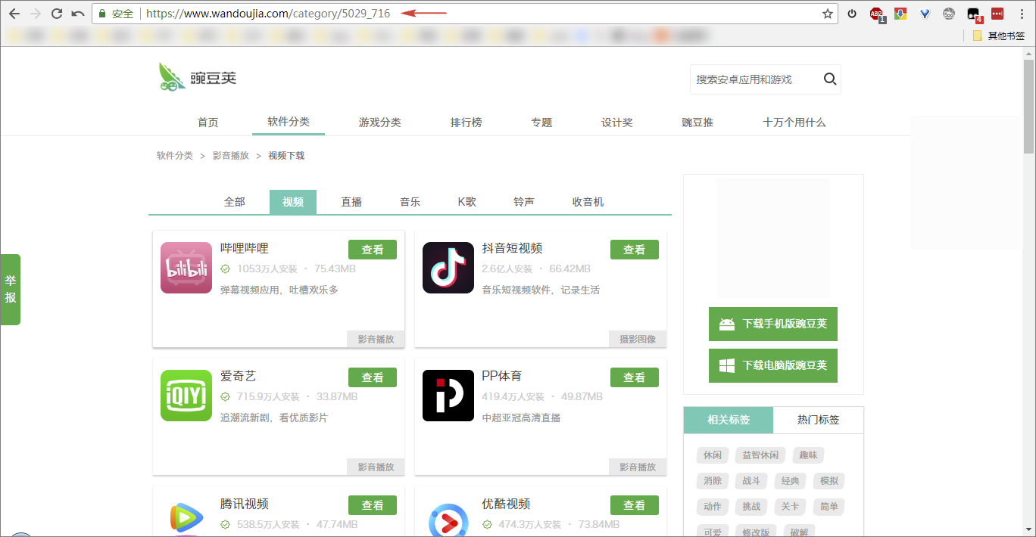Click 影音播放 breadcrumb link
Image resolution: width=1036 pixels, height=537 pixels.
point(231,156)
